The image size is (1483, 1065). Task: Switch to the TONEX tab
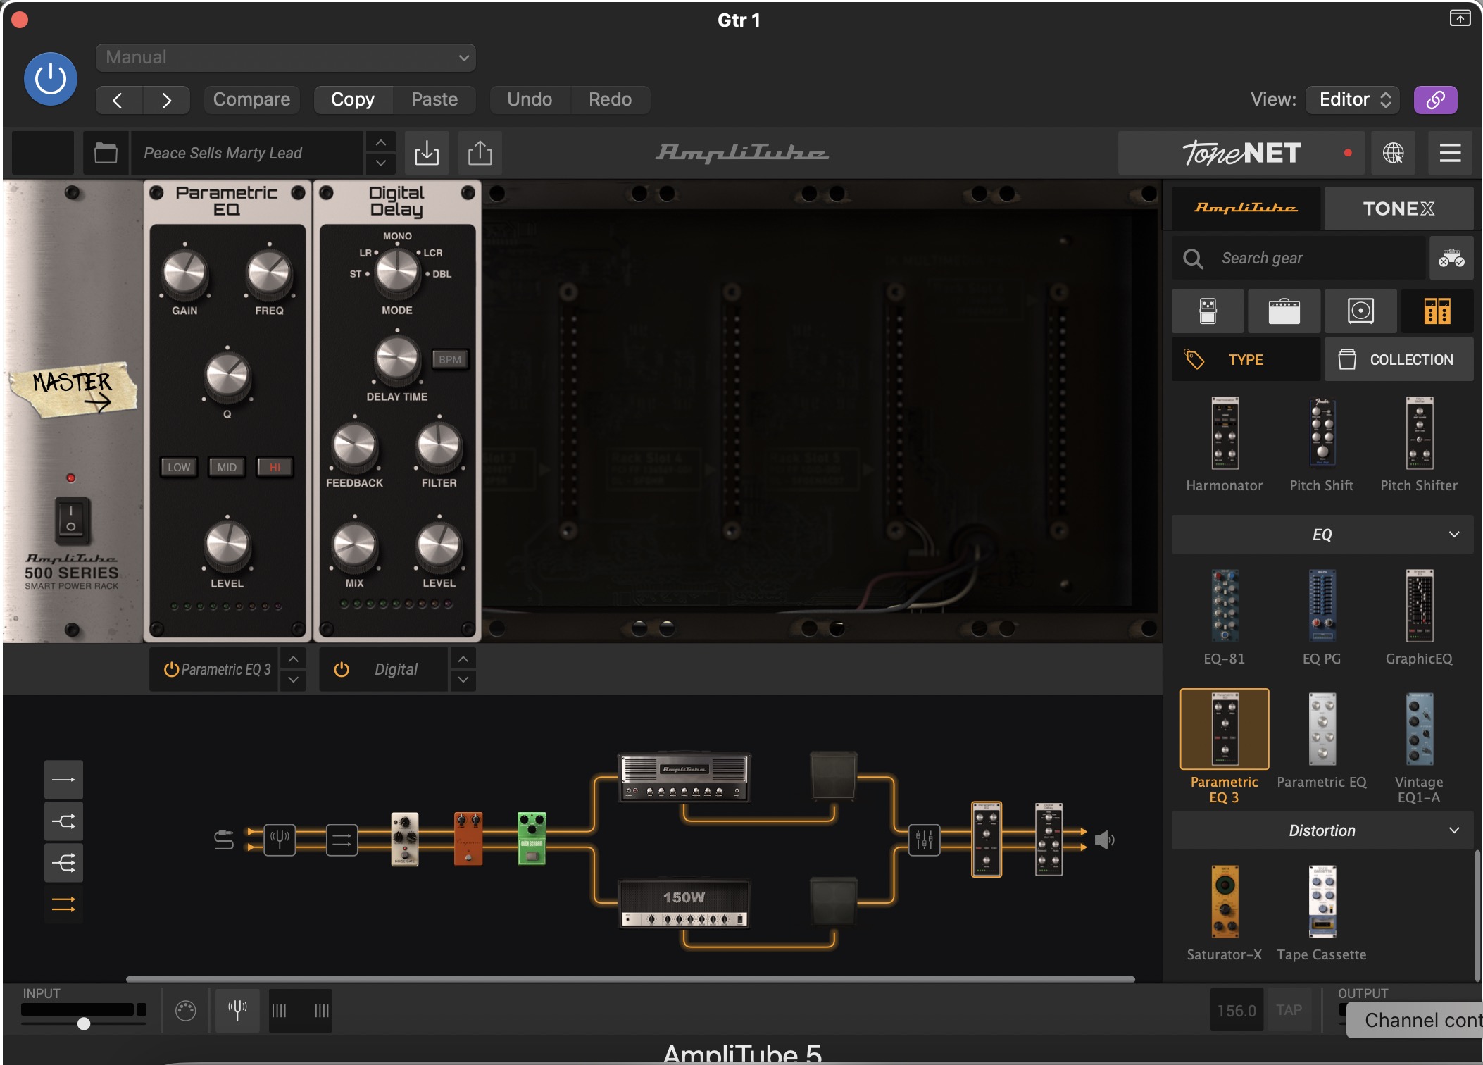click(1398, 208)
